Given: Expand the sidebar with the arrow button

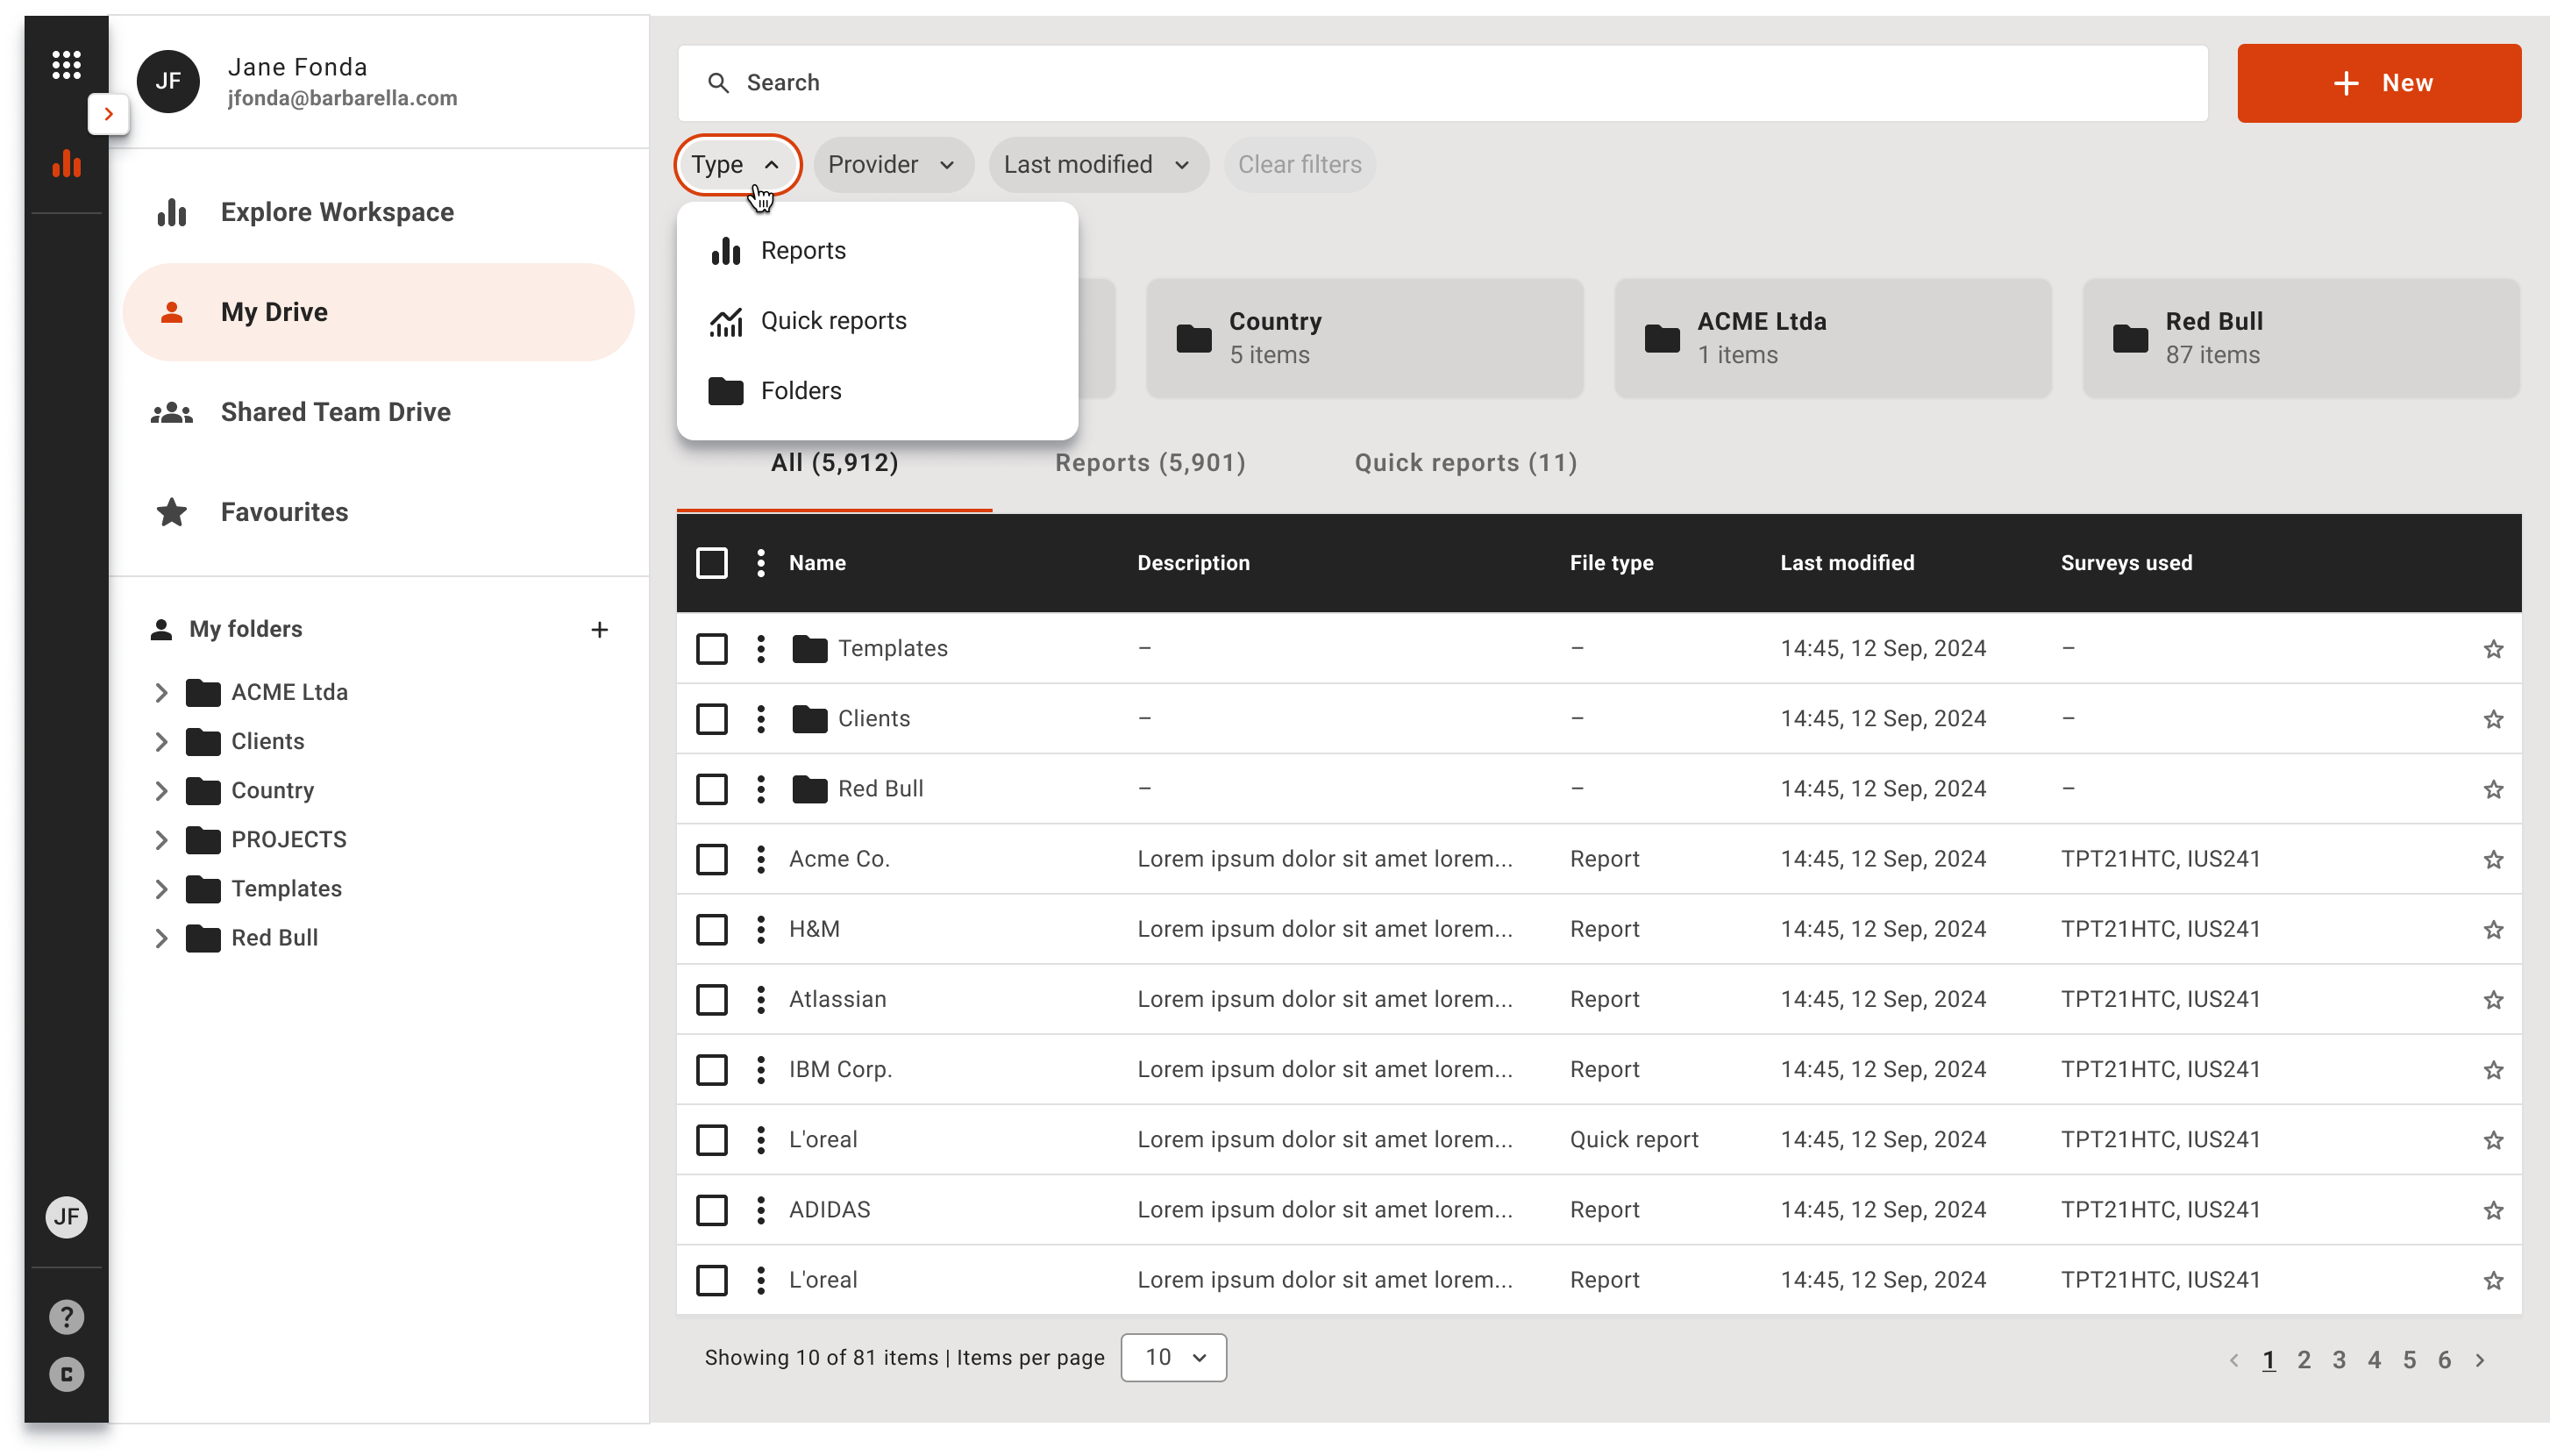Looking at the screenshot, I should click(x=108, y=114).
